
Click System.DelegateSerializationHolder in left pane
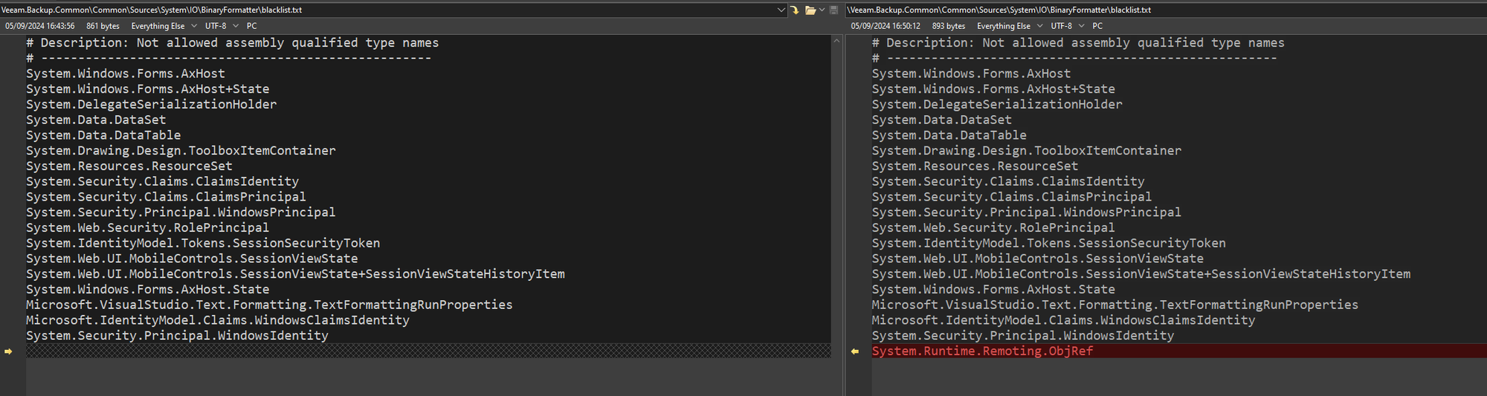click(152, 105)
